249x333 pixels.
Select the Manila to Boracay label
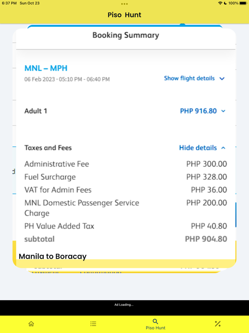point(52,256)
